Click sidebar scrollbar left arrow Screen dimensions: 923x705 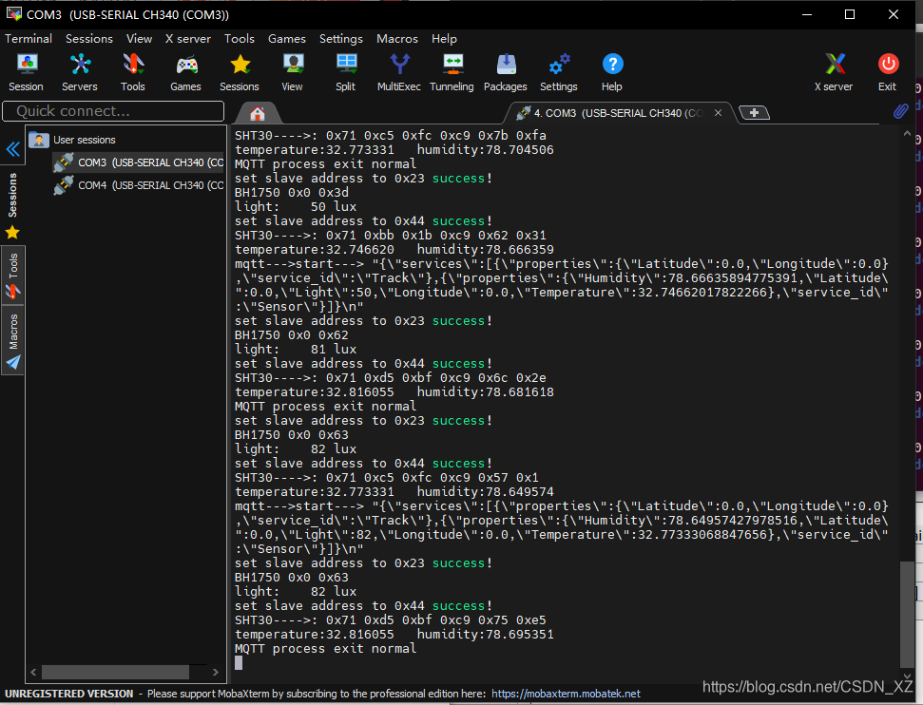(33, 672)
